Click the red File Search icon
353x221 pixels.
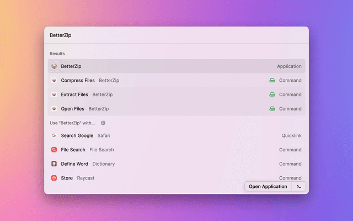(54, 150)
